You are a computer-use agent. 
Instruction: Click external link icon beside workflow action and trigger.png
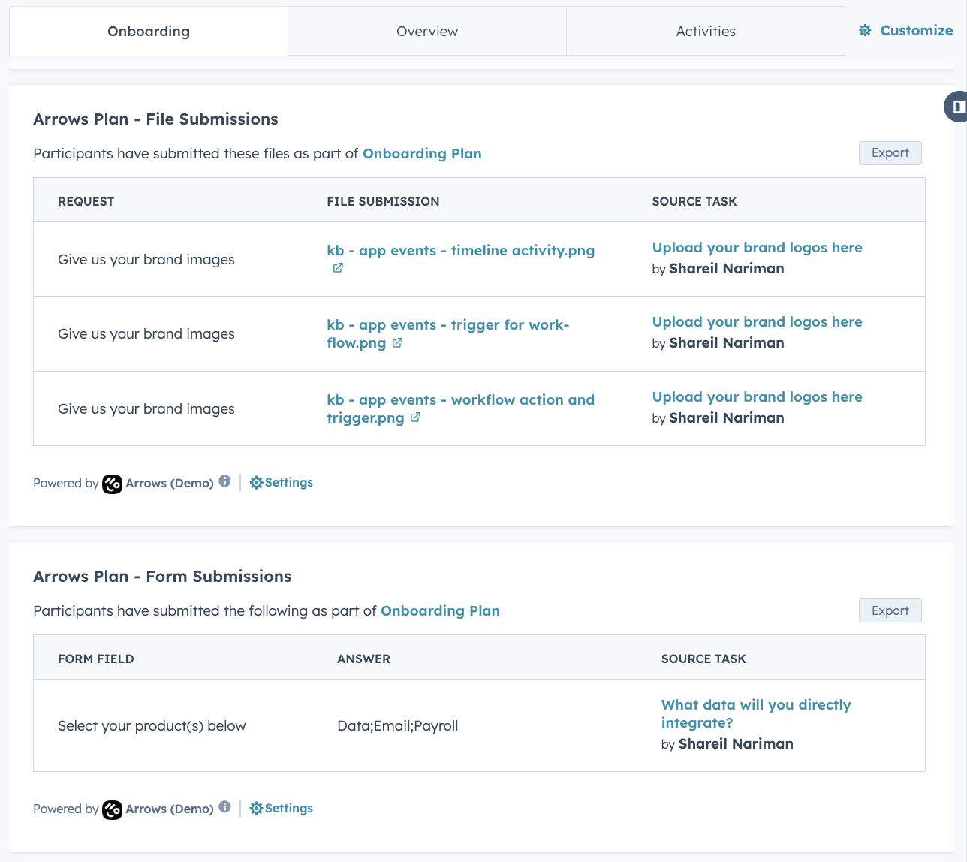pos(415,418)
